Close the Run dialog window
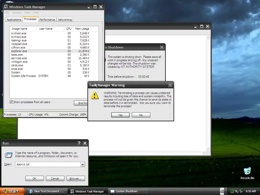Viewport: 260px width, 195px height. click(x=85, y=143)
